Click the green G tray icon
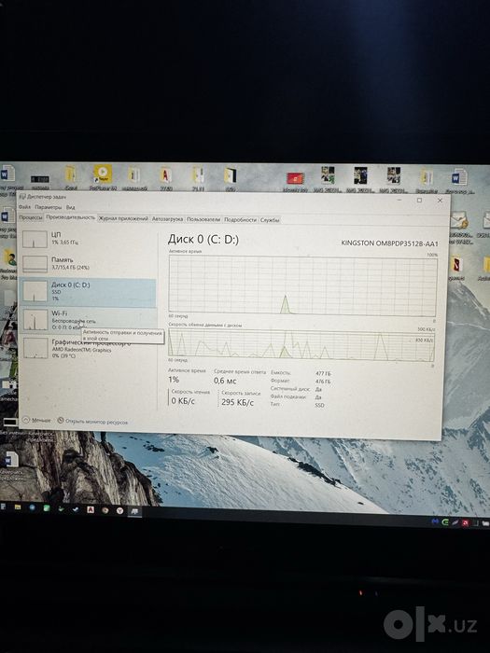Viewport: 490px width, 653px height. pyautogui.click(x=445, y=521)
